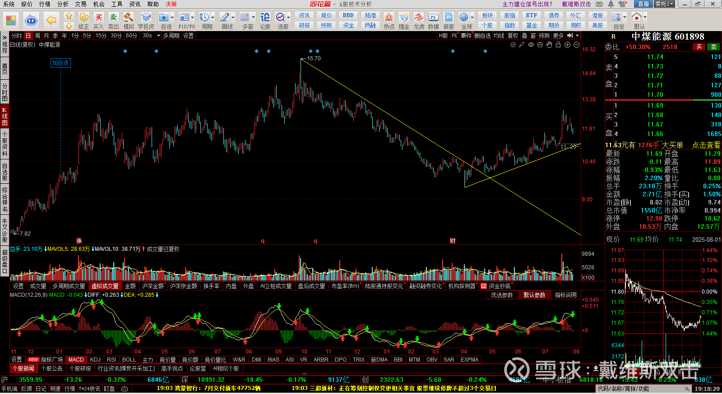Click the stock code search input field

tap(644, 389)
